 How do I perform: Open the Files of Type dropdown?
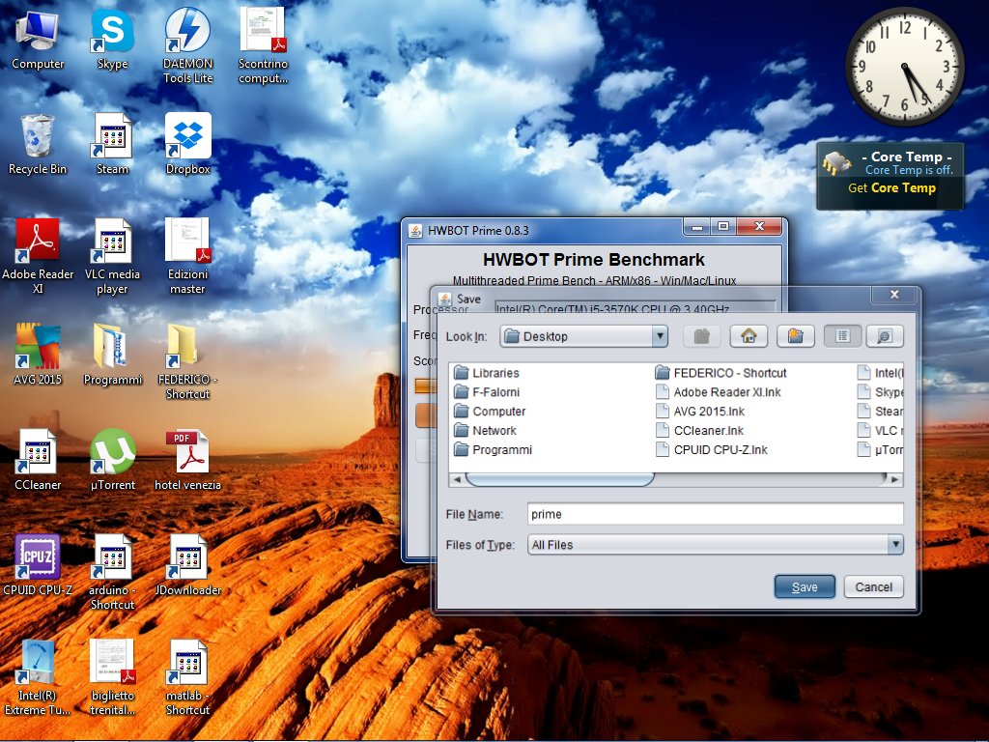coord(895,545)
